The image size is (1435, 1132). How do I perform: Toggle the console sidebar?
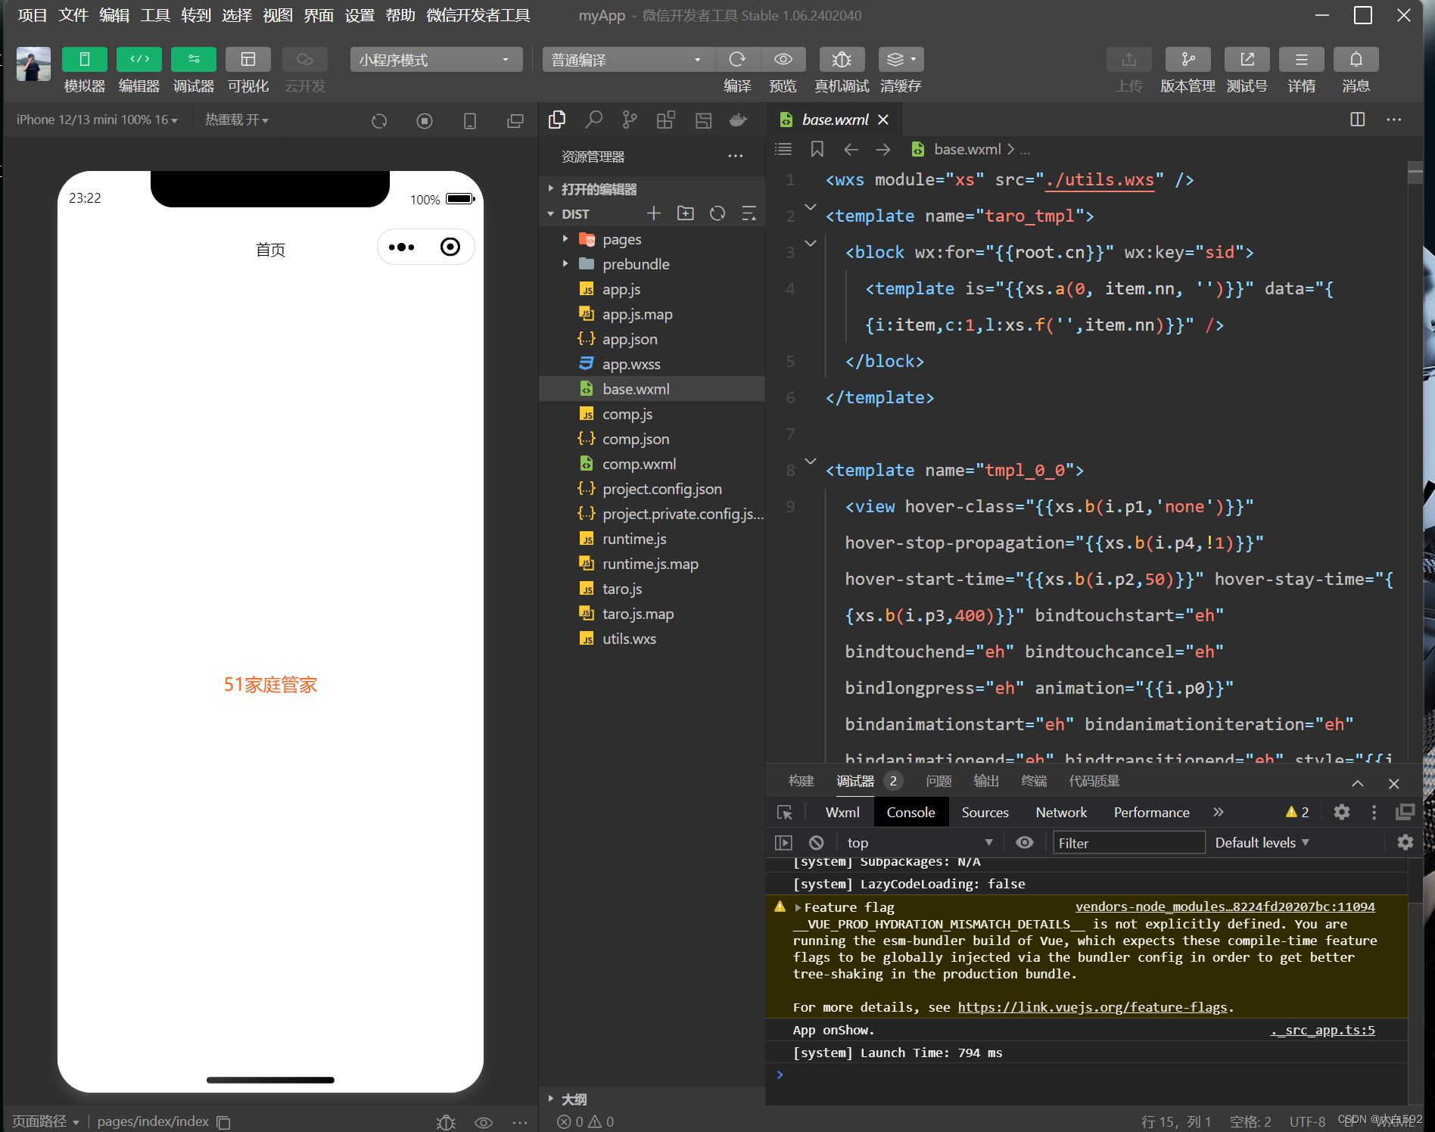click(783, 842)
